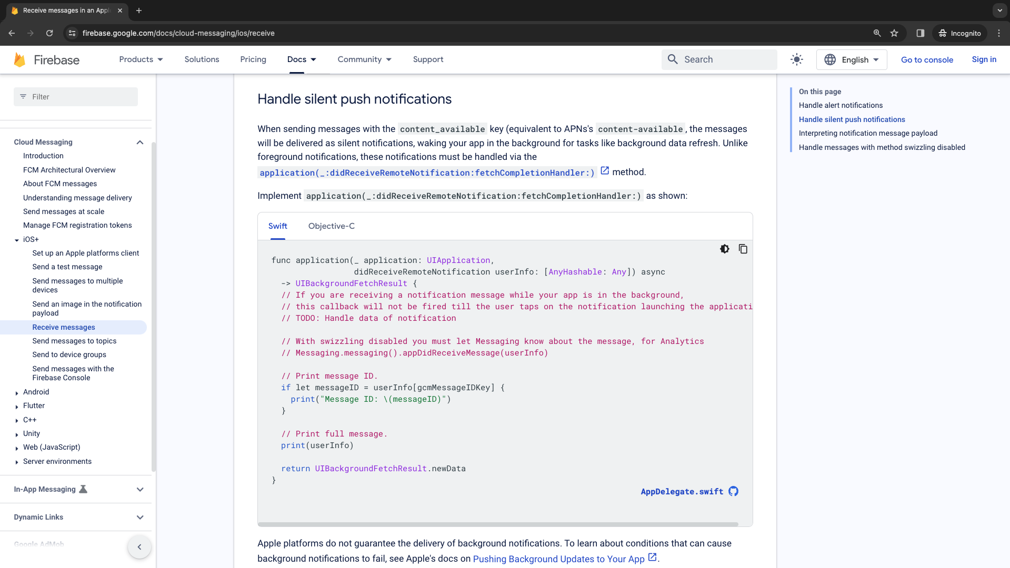This screenshot has width=1010, height=568.
Task: Open FCM Architectural Overview page
Action: point(69,170)
